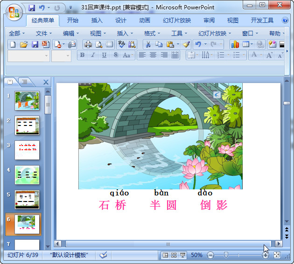
Task: Toggle bold formatting
Action: 82,55
